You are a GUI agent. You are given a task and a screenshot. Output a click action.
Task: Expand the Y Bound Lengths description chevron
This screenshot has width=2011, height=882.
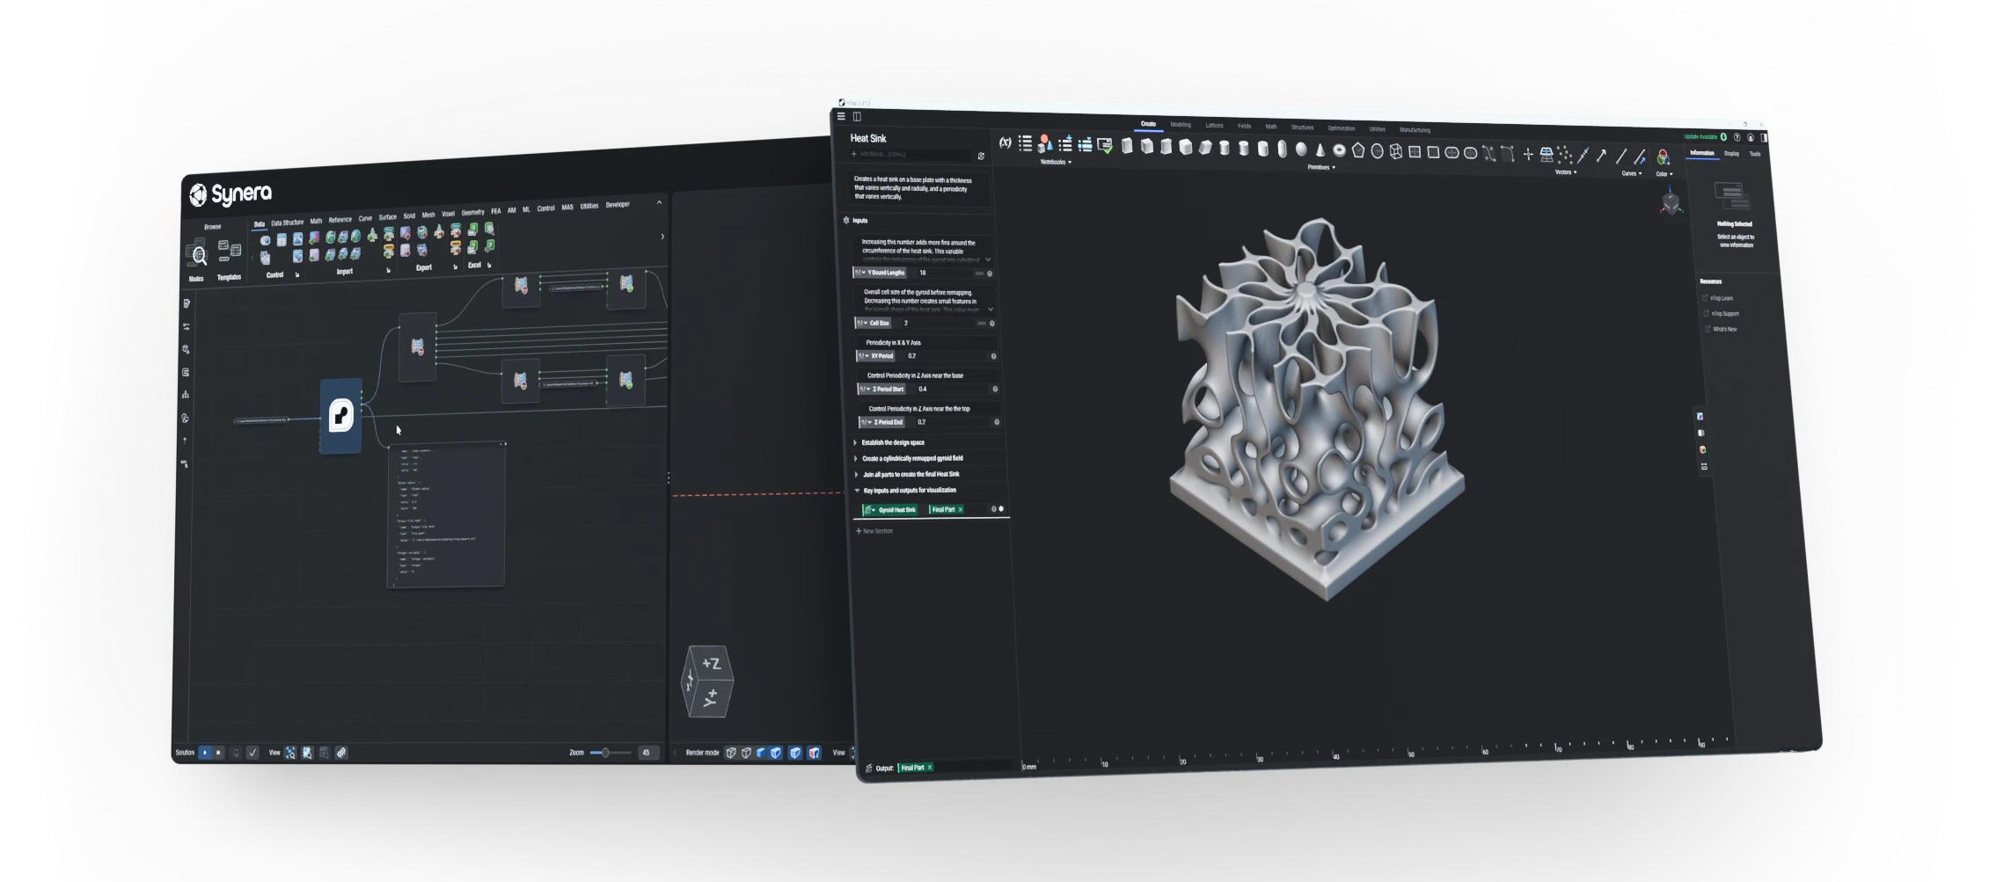pos(988,259)
